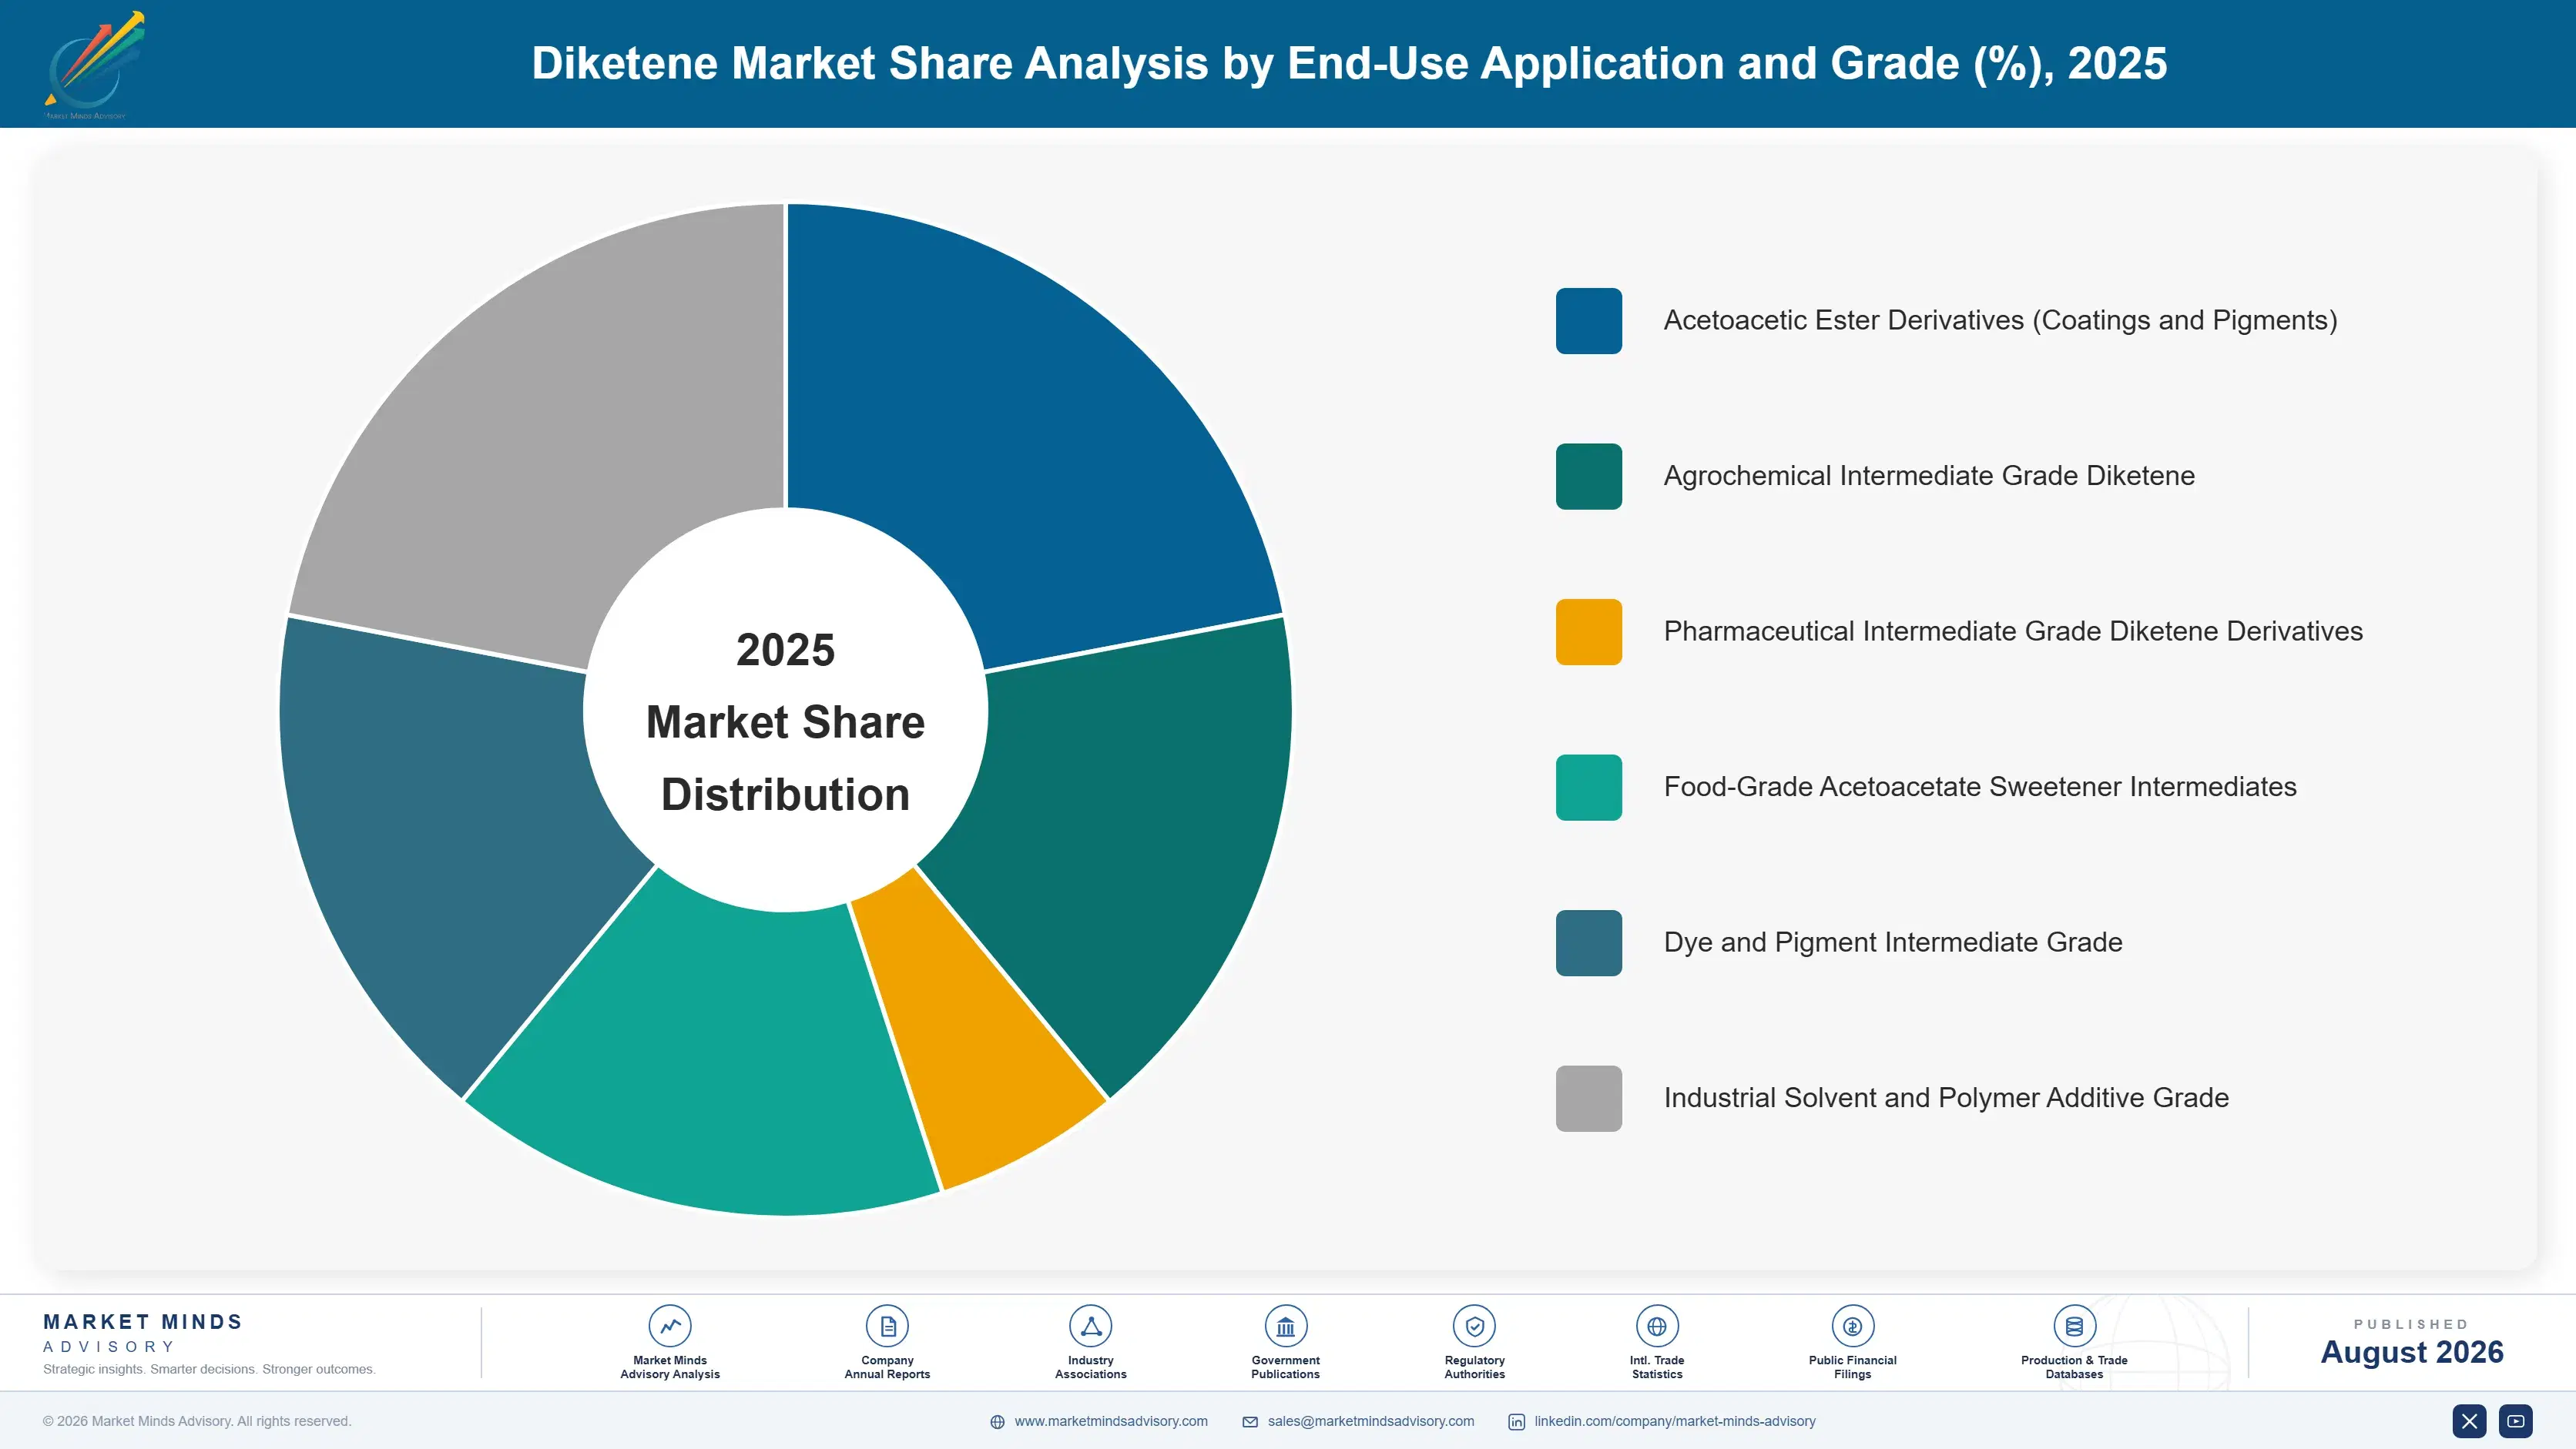Open www.marketmindsadvisory.com link
The image size is (2576, 1449).
[x=1111, y=1421]
